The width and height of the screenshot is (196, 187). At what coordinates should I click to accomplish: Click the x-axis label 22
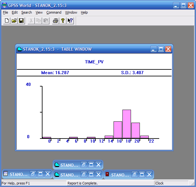152,141
